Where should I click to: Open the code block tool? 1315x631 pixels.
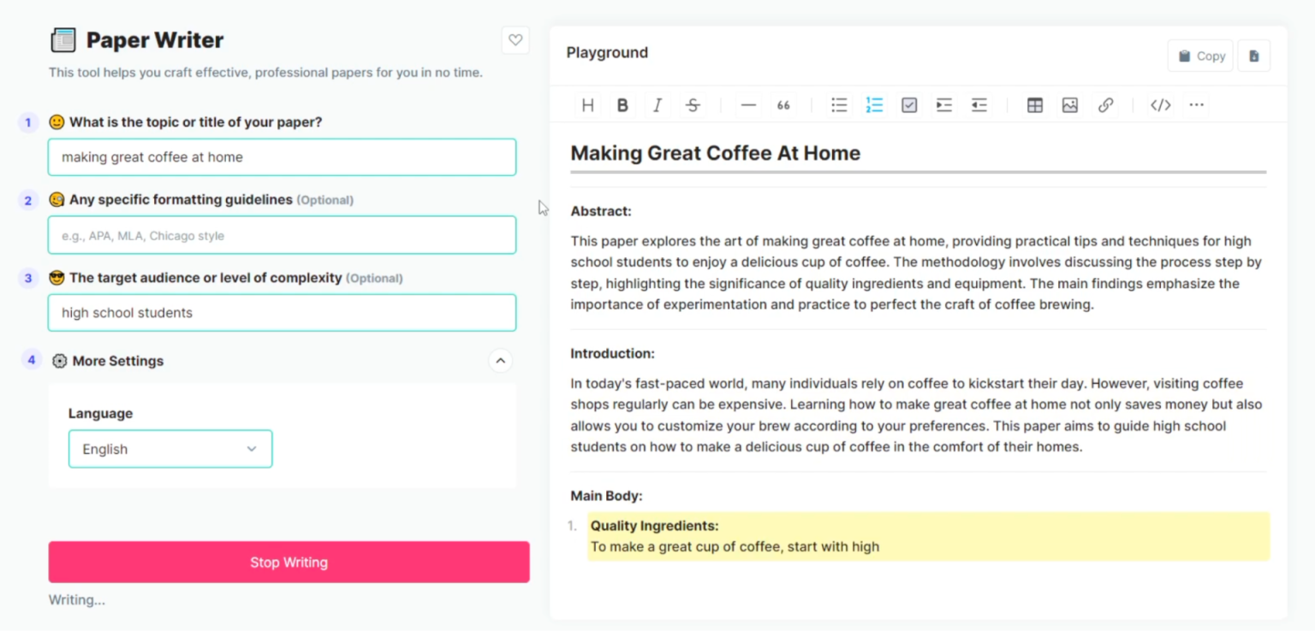pyautogui.click(x=1160, y=104)
